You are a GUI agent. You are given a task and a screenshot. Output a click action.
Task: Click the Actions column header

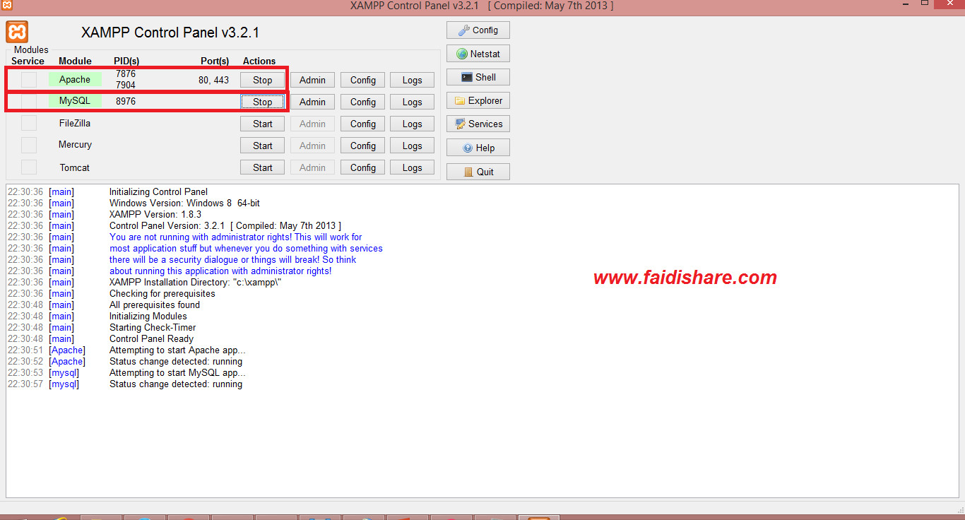259,61
